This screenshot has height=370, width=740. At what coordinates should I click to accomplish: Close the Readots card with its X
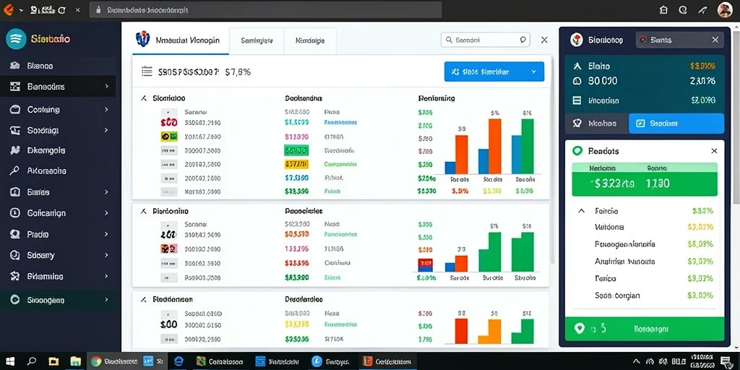pyautogui.click(x=714, y=151)
